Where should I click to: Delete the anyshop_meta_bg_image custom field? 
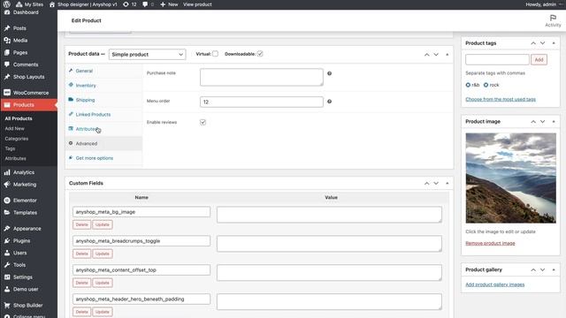[x=81, y=224]
